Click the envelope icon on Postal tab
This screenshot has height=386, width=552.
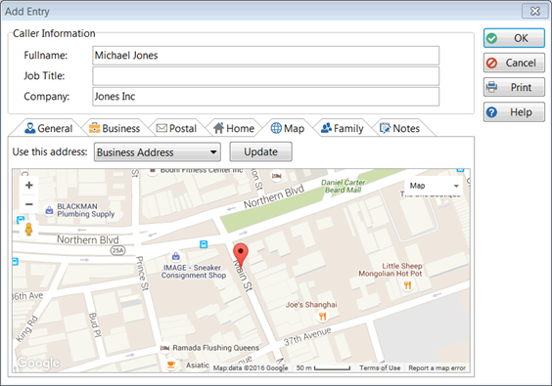161,128
